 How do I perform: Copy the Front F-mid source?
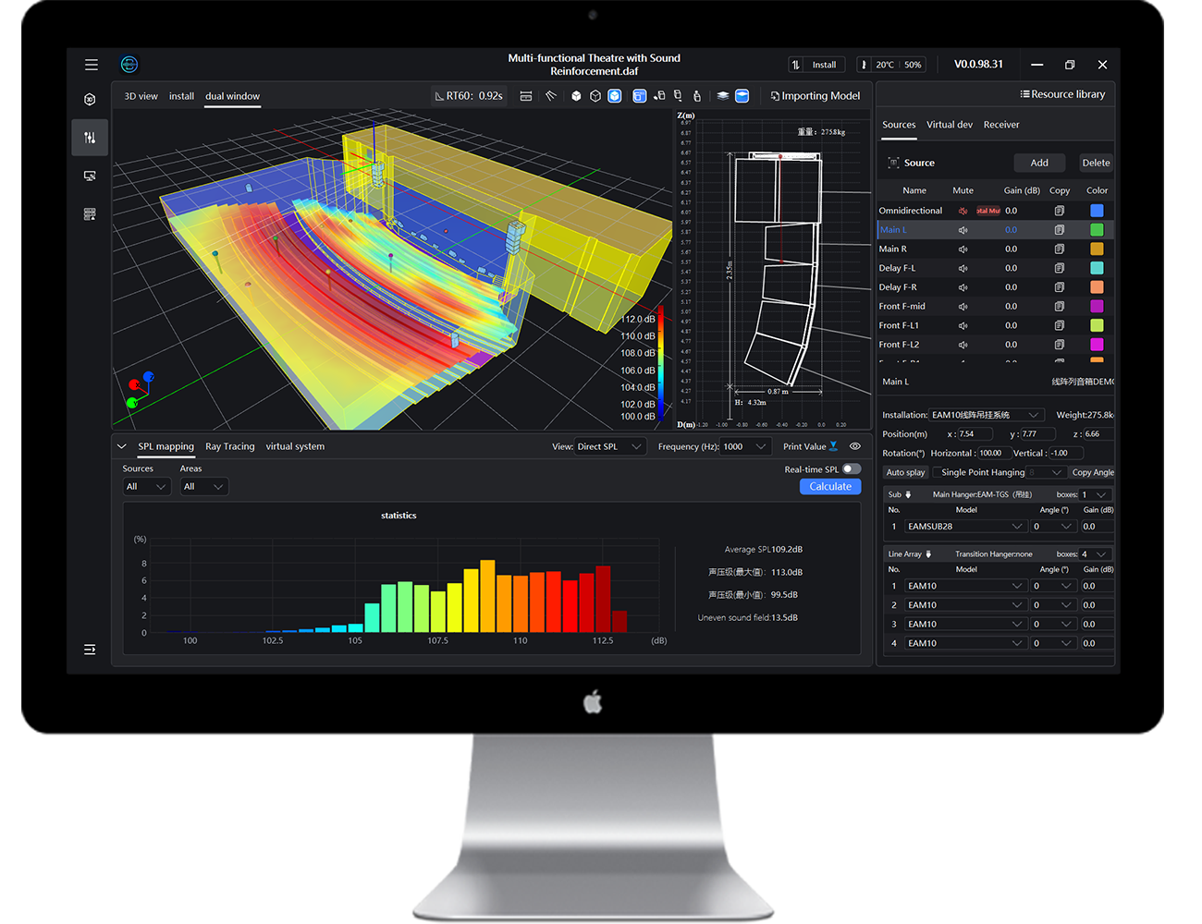pyautogui.click(x=1060, y=307)
